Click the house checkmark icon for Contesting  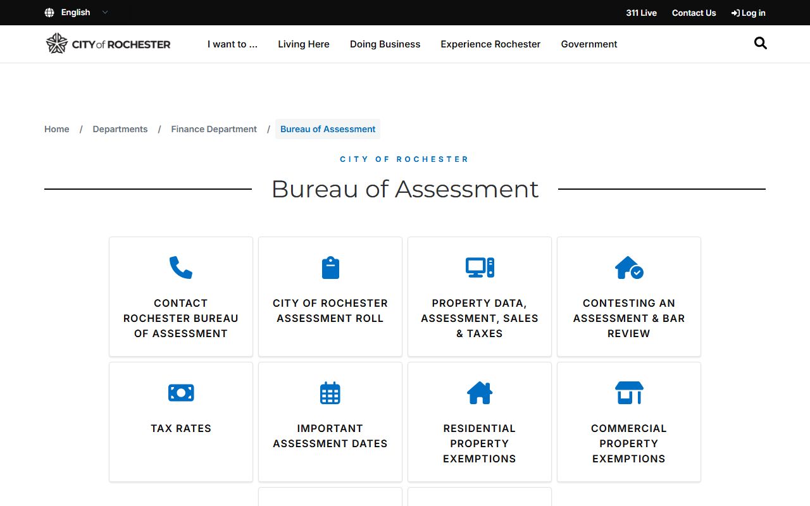click(629, 268)
